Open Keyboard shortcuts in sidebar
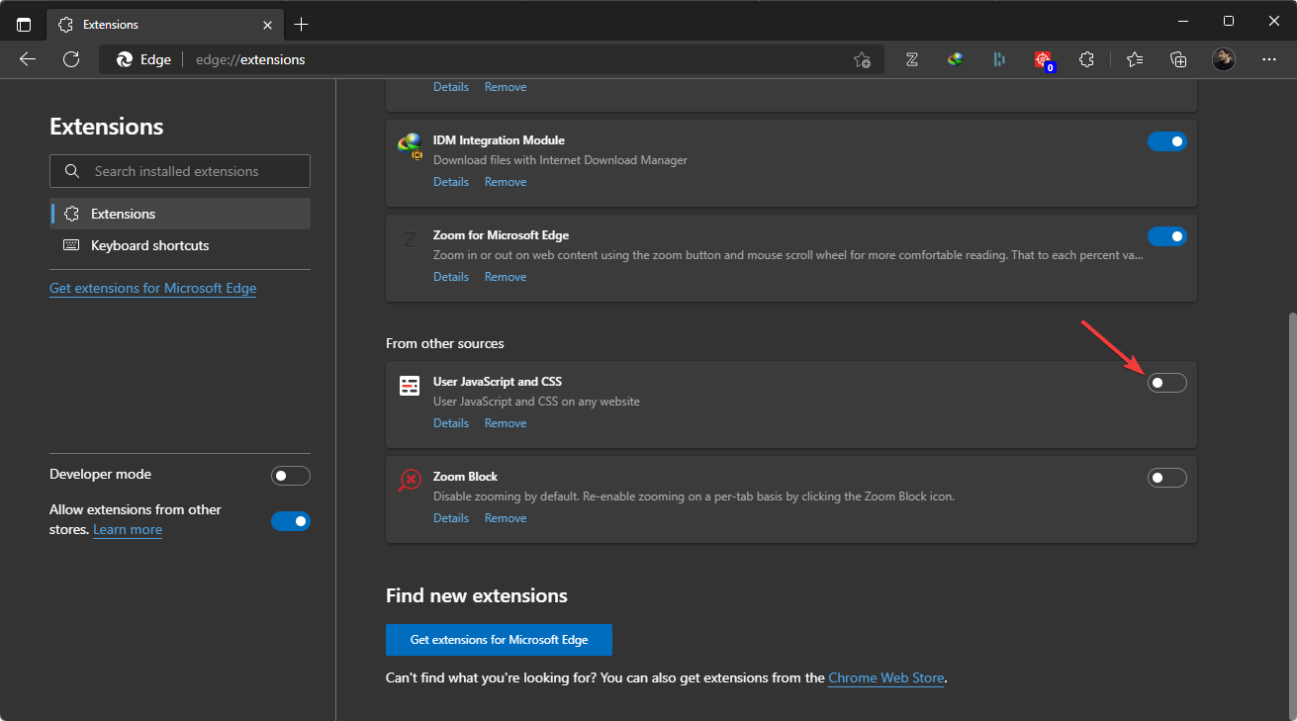 coord(180,245)
